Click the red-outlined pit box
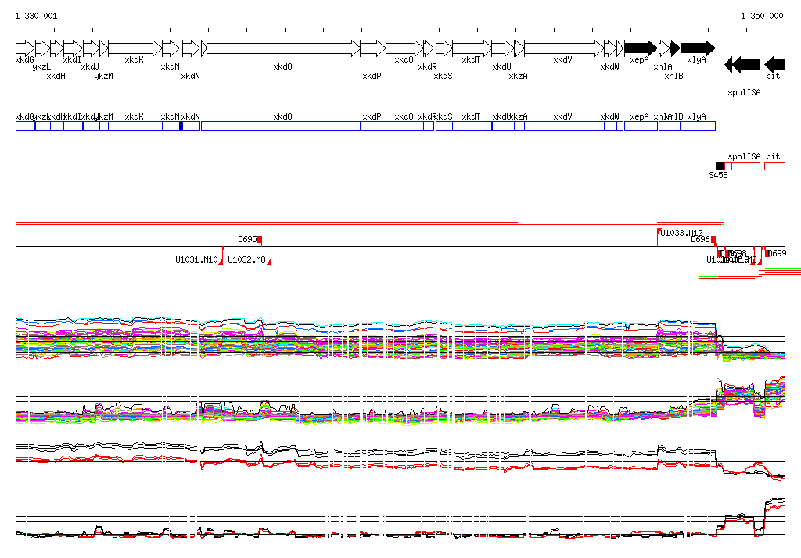Viewport: 801px width, 558px height. [x=775, y=166]
